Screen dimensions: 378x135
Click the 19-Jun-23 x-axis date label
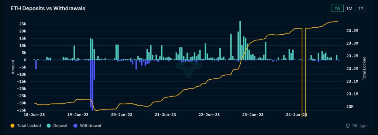click(78, 115)
